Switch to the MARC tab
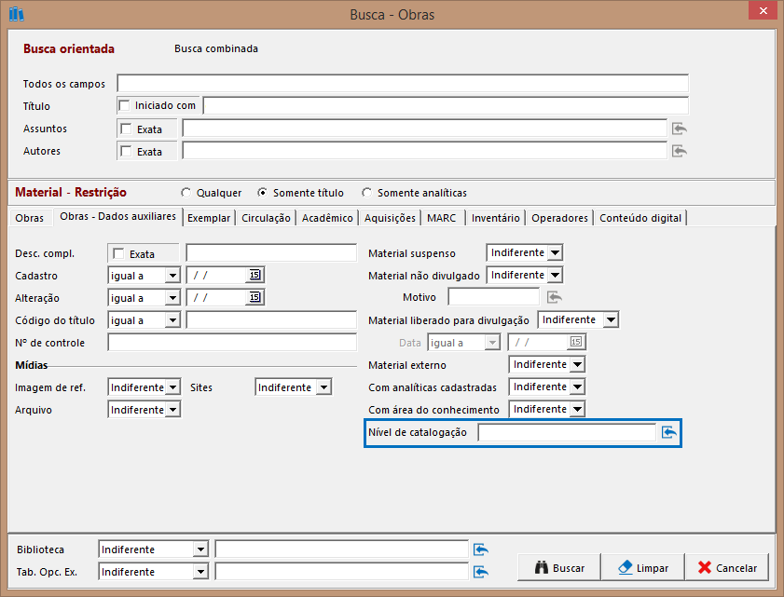This screenshot has width=784, height=597. (x=442, y=218)
